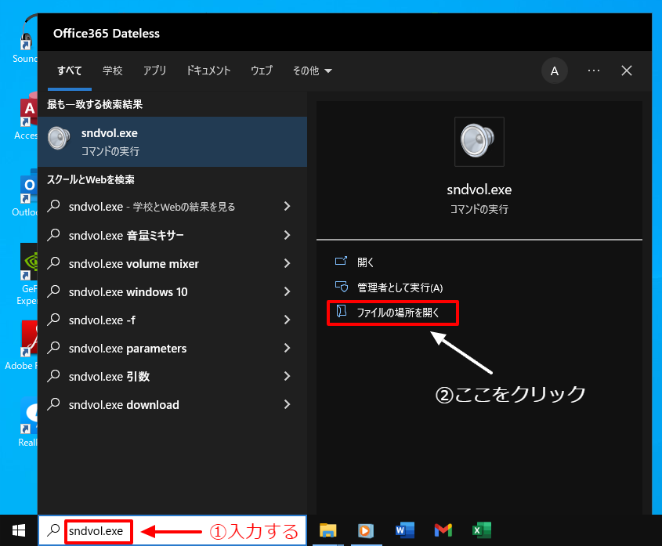662x546 pixels.
Task: Select the sndvol.exe best match result
Action: coord(172,142)
